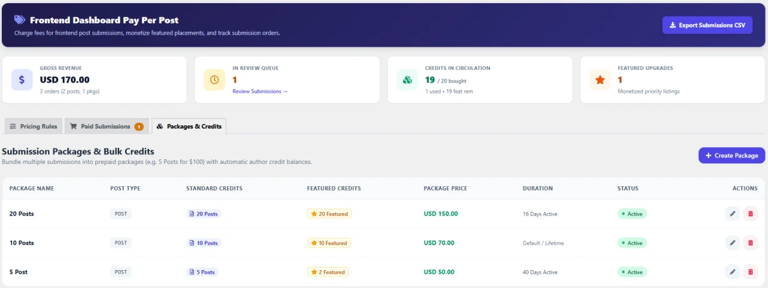Click the POST type tag in 5 Post row
Image resolution: width=768 pixels, height=288 pixels.
121,272
